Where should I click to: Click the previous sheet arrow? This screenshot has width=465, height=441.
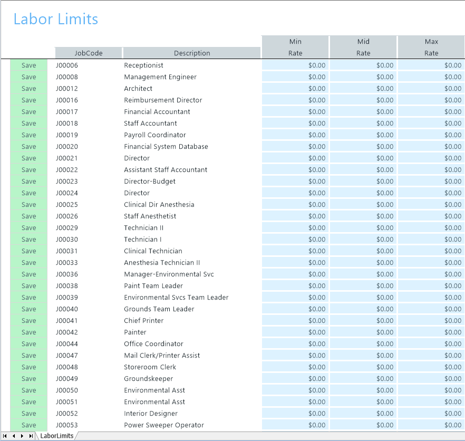(x=14, y=436)
